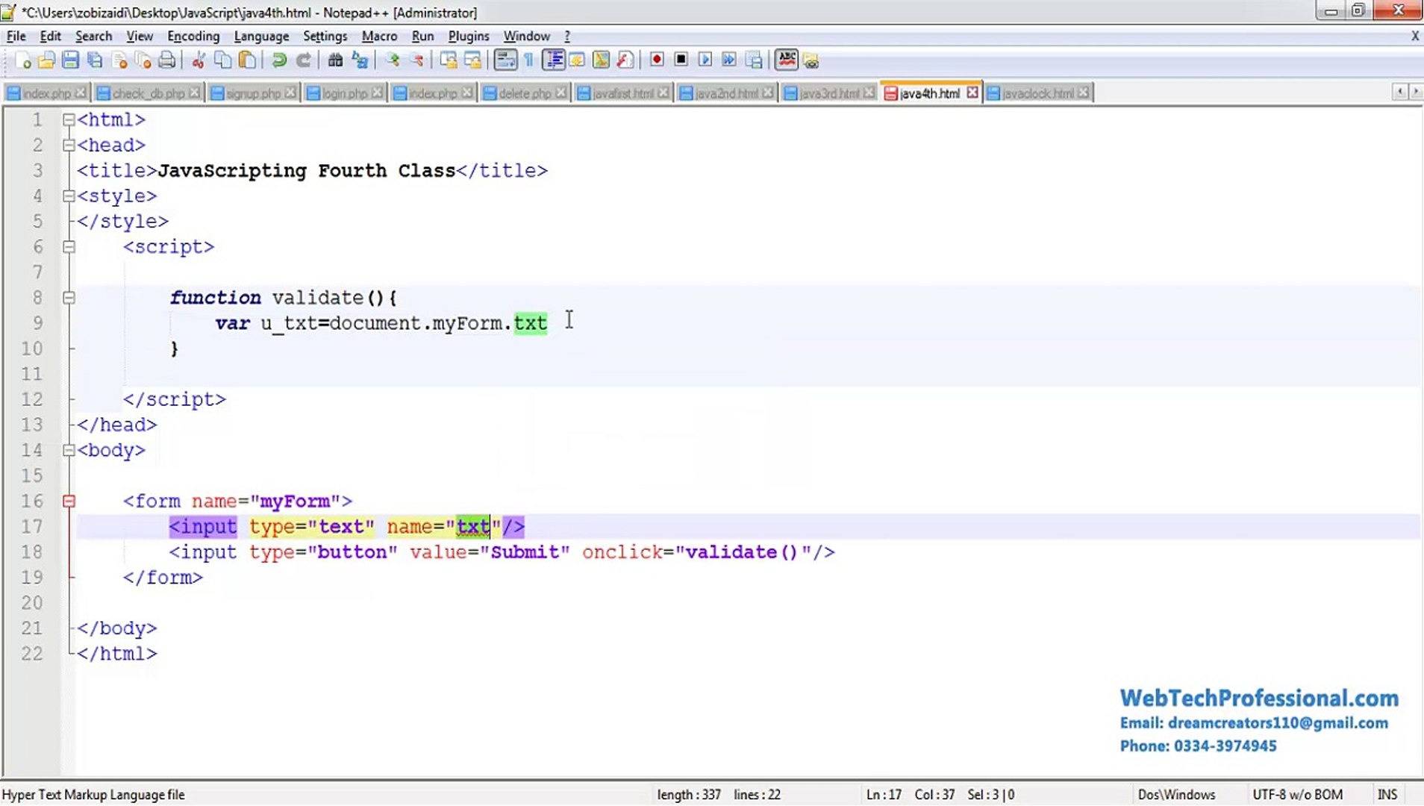
Task: Open a file using the folder icon
Action: pos(46,60)
